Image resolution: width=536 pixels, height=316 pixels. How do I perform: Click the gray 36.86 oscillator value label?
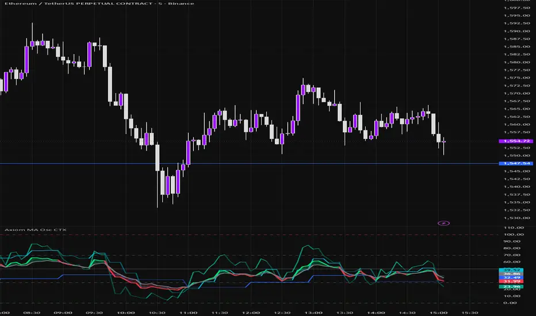(x=511, y=274)
